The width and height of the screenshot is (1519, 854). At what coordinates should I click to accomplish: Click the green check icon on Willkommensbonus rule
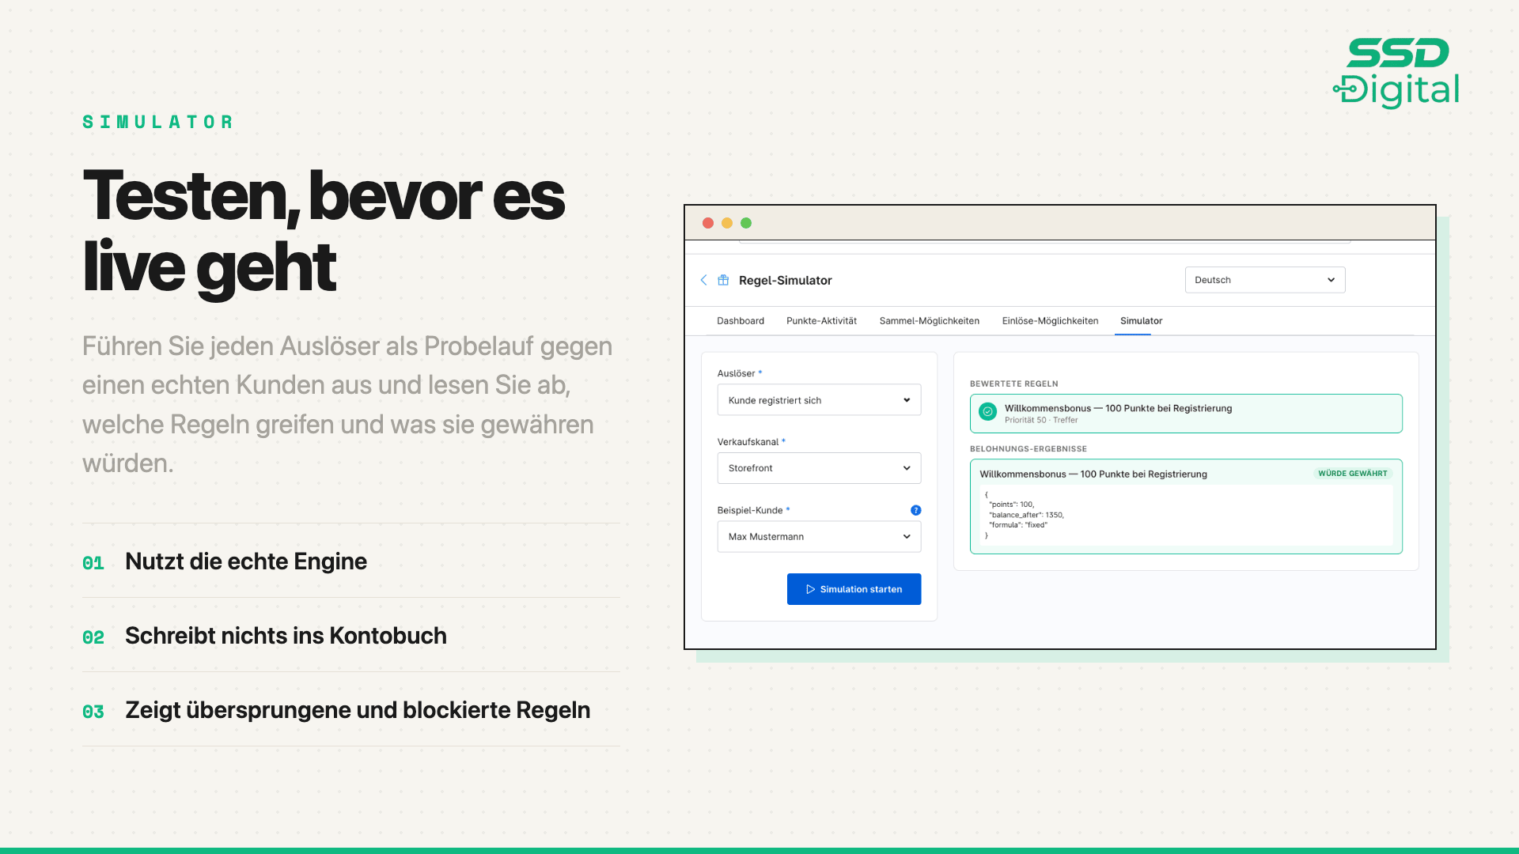(987, 411)
